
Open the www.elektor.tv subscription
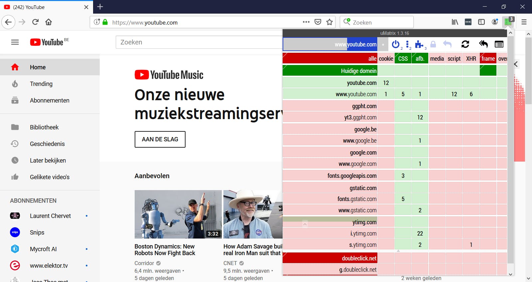tap(50, 265)
